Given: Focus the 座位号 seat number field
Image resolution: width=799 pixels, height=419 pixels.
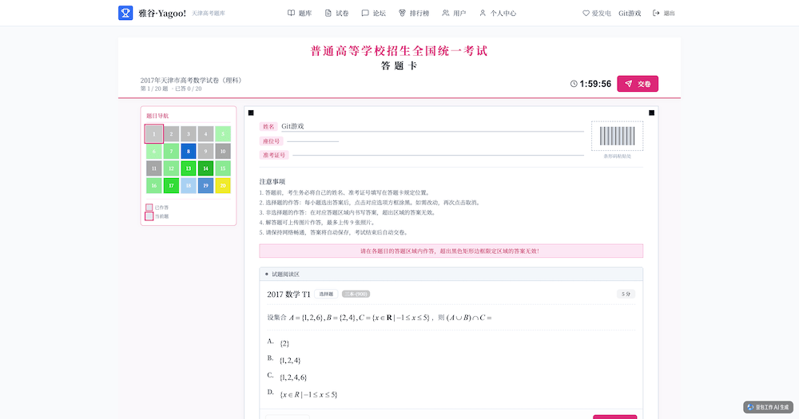Looking at the screenshot, I should click(x=313, y=141).
